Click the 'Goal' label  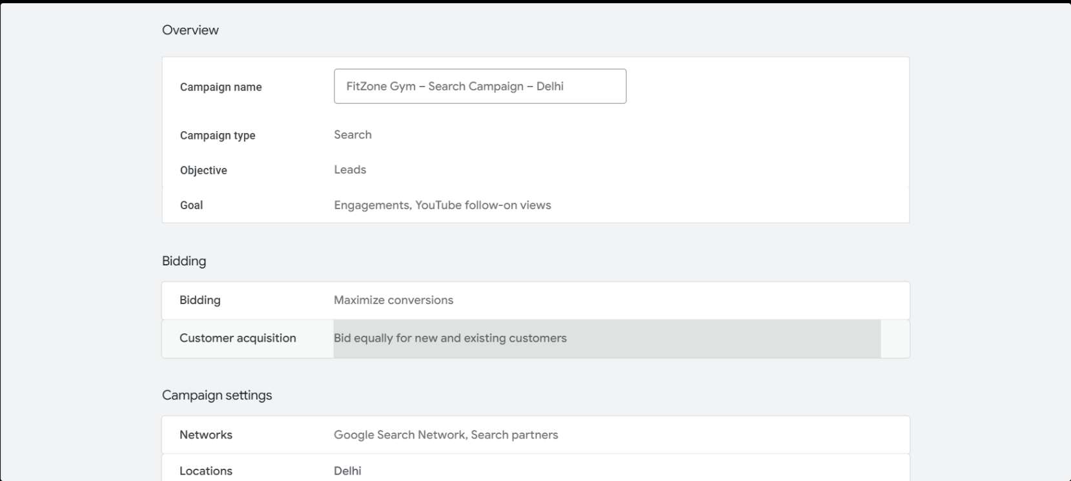[191, 205]
